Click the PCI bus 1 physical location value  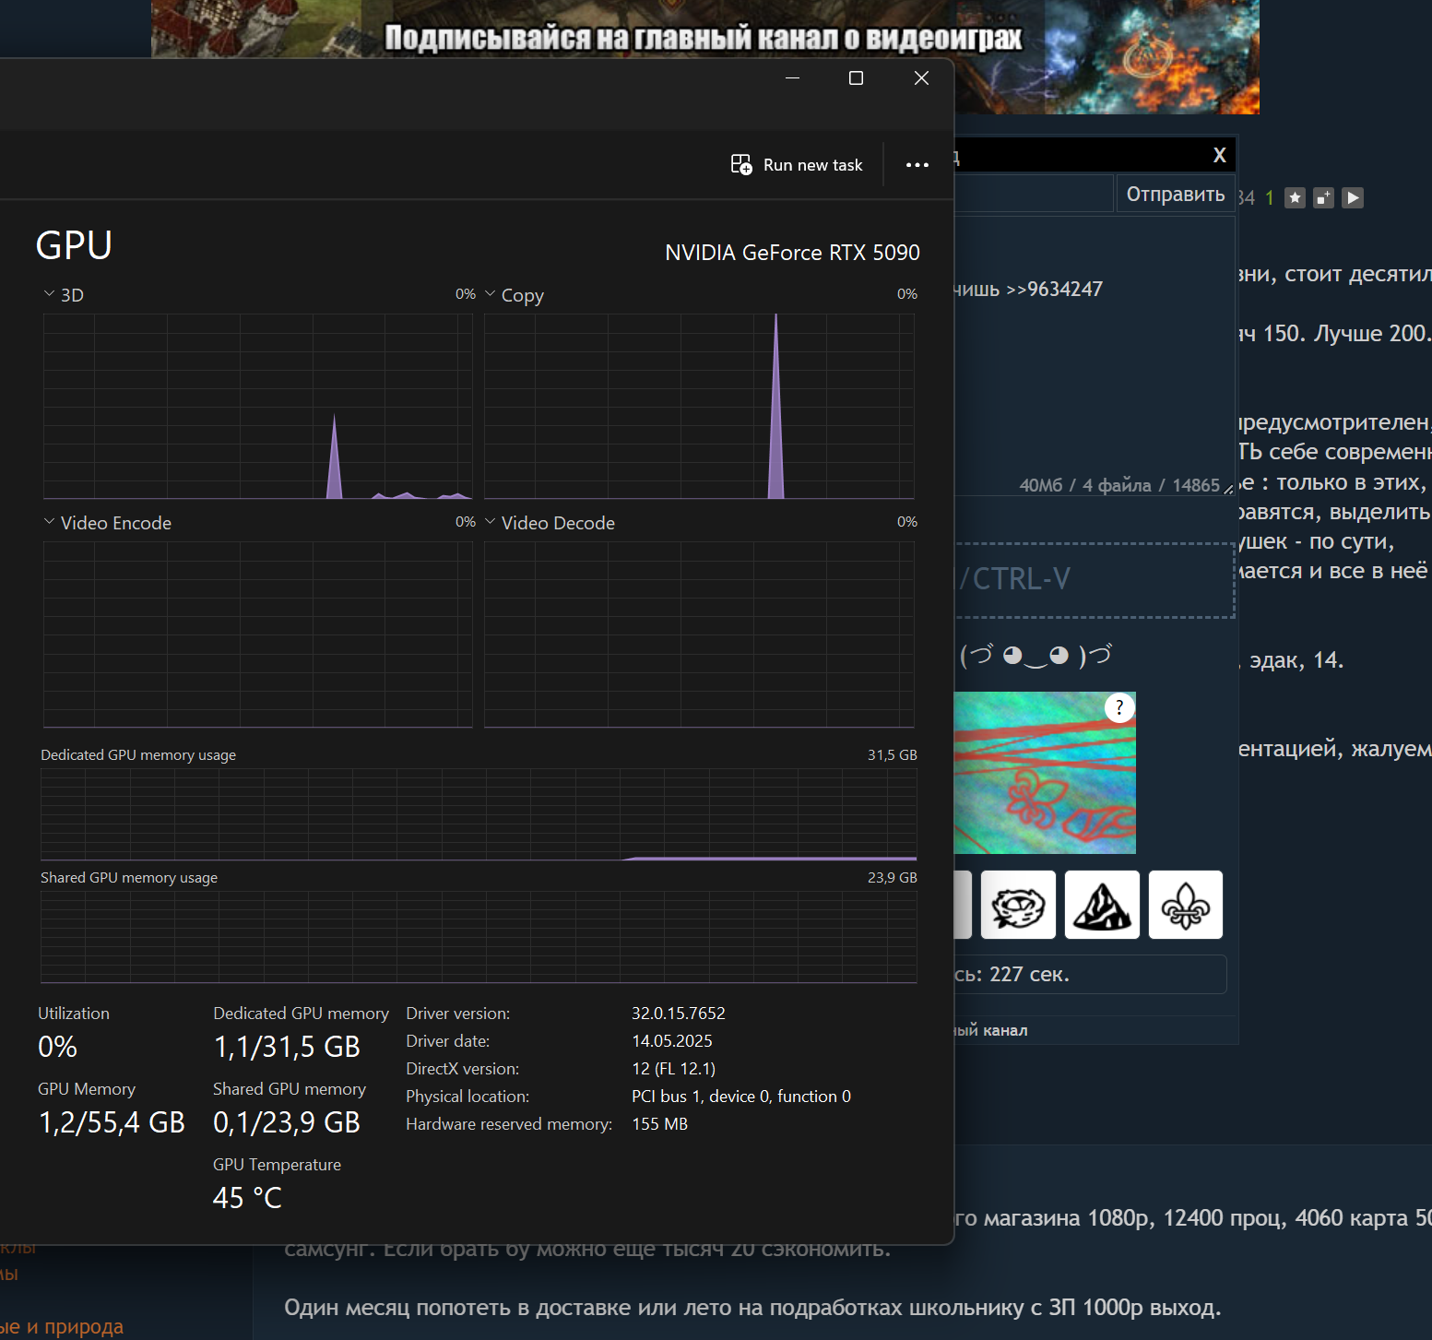pyautogui.click(x=741, y=1097)
